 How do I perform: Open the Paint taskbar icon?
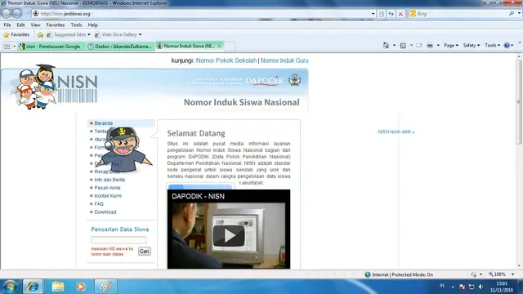point(105,287)
